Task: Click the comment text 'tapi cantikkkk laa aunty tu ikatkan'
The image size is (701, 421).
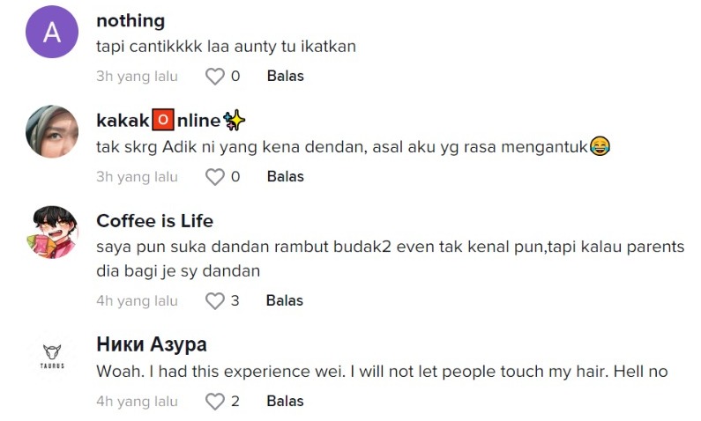Action: tap(226, 47)
